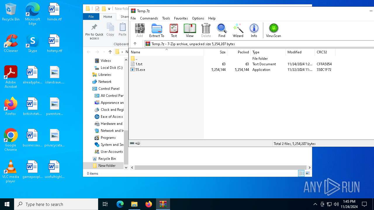
Task: Select the VLC media player desktop shortcut
Action: (11, 171)
